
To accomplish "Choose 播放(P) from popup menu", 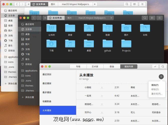I will (155, 85).
